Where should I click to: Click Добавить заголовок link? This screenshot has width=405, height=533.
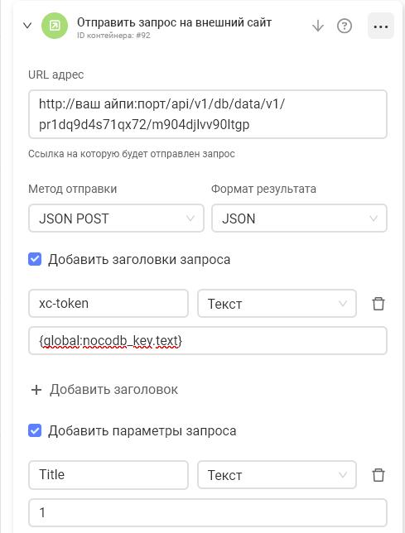pos(113,390)
